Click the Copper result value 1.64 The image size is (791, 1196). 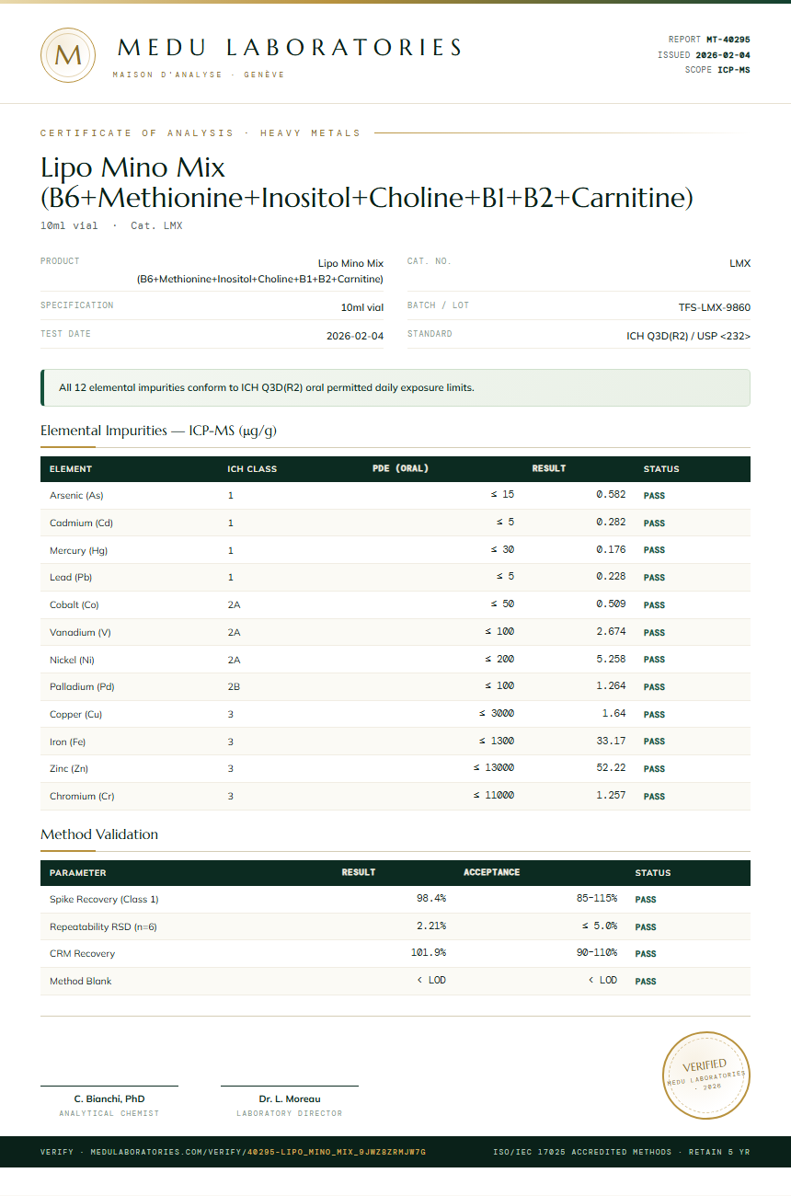point(614,714)
